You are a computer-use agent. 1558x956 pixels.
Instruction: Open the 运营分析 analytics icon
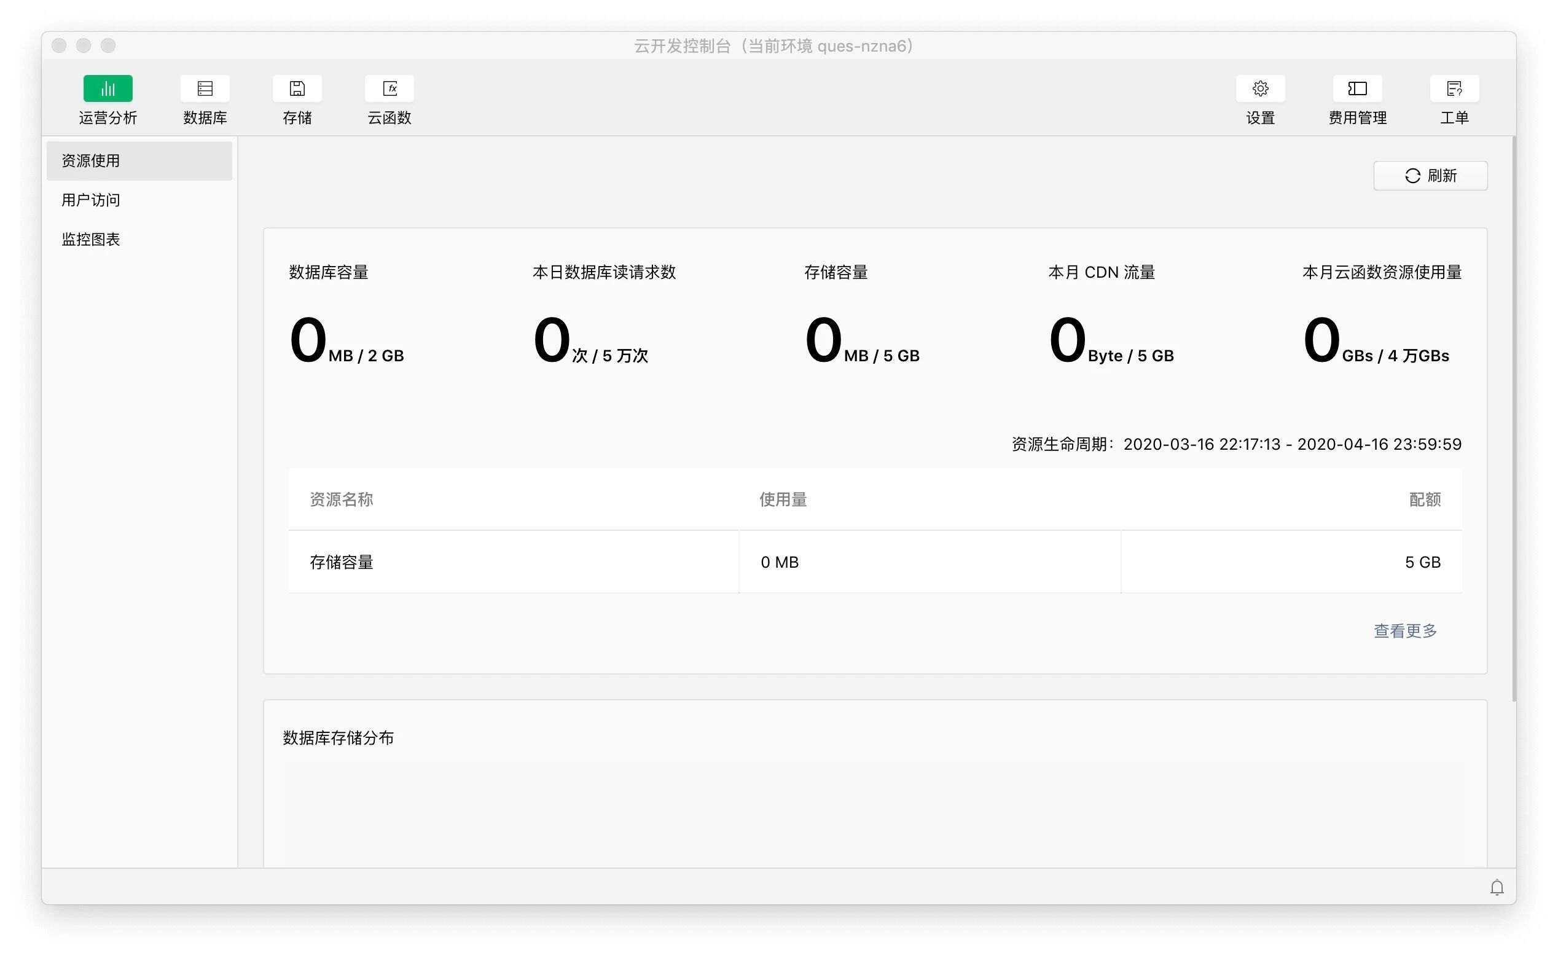pos(108,88)
